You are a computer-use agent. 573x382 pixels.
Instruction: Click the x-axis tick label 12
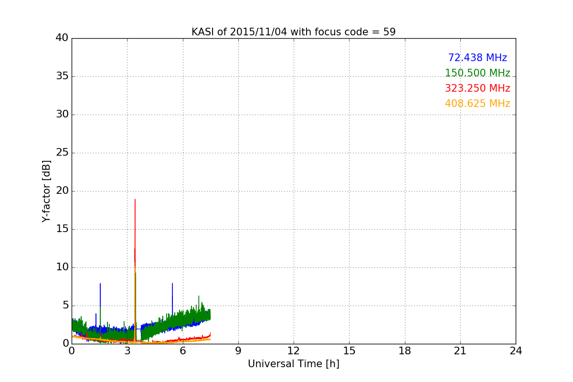pyautogui.click(x=294, y=350)
